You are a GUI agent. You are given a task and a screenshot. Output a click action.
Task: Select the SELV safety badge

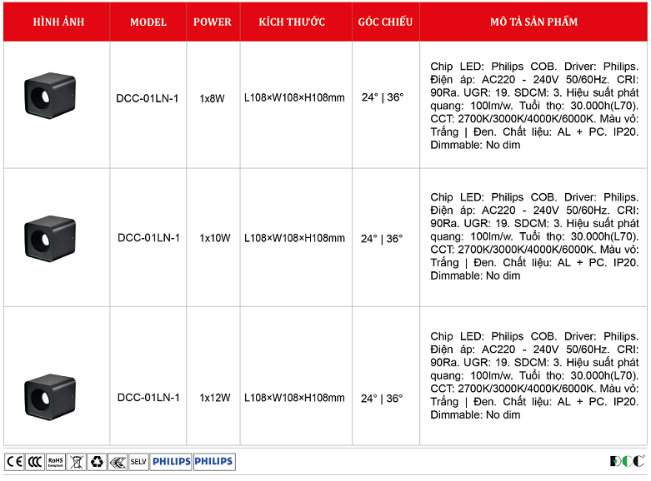[x=138, y=461]
